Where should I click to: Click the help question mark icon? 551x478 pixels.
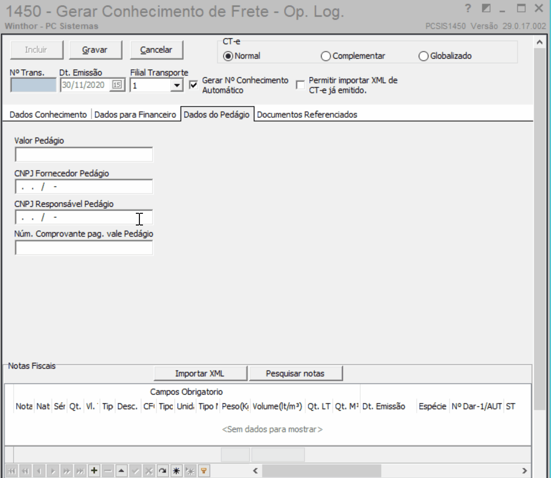[x=468, y=9]
